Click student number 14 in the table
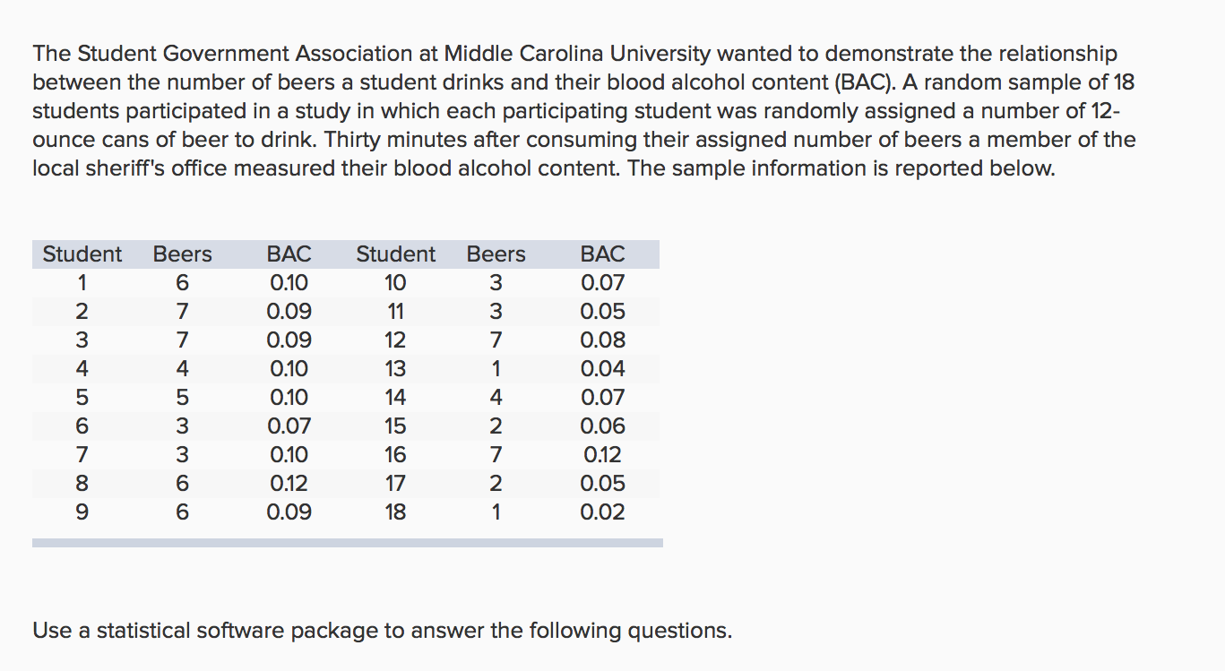 [x=395, y=398]
